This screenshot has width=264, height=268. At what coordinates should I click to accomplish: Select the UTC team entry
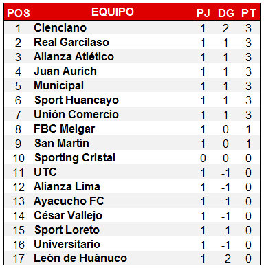click(45, 172)
